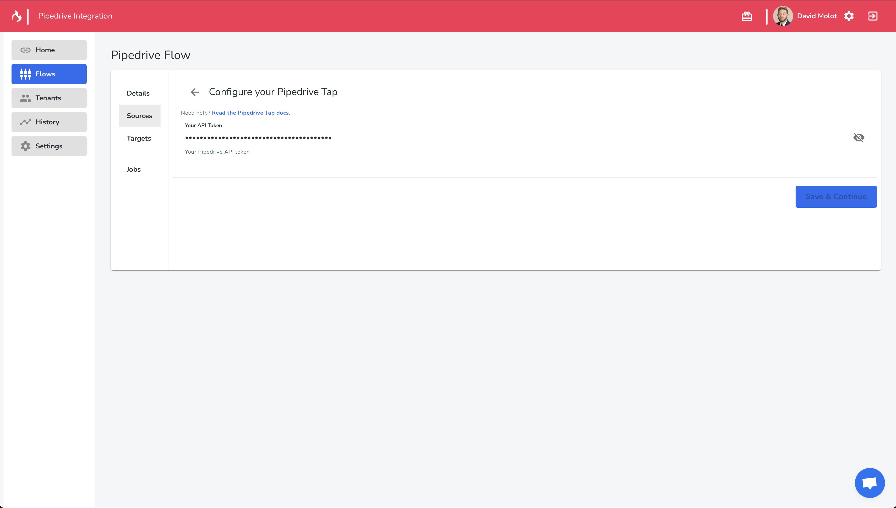896x508 pixels.
Task: Click the David Molot user name
Action: click(817, 16)
